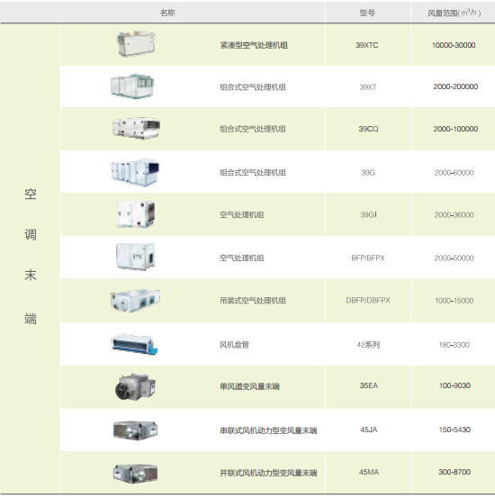495x498 pixels.
Task: Click the 2000-200000 airflow range value
Action: click(455, 86)
